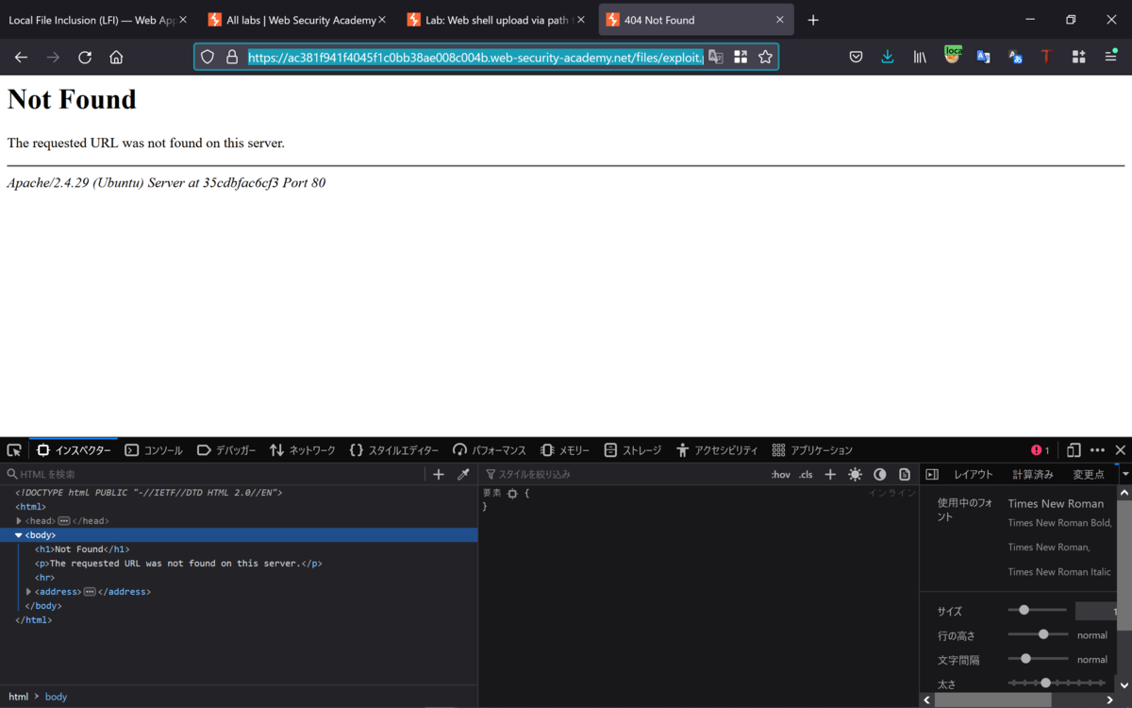This screenshot has width=1132, height=708.
Task: Click the red T extension icon
Action: click(x=1045, y=57)
